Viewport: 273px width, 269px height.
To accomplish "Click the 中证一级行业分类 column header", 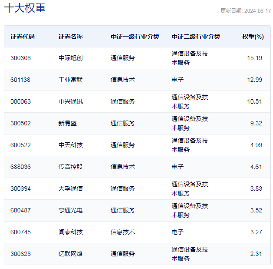I will (x=135, y=37).
